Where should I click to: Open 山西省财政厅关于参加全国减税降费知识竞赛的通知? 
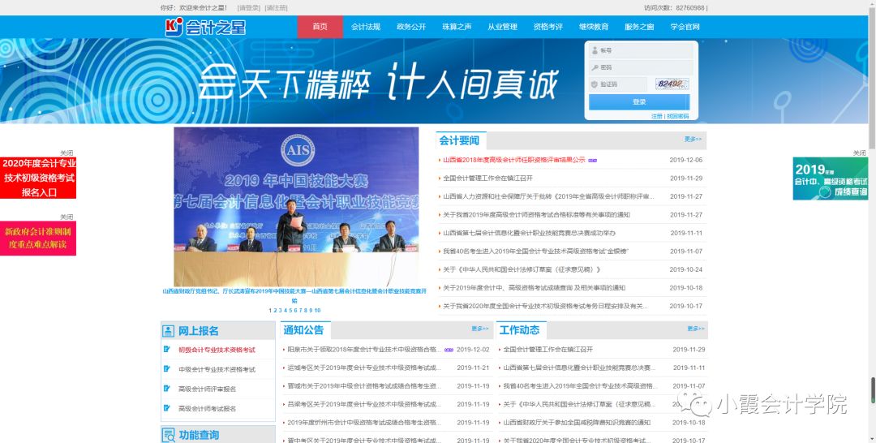[x=577, y=423]
